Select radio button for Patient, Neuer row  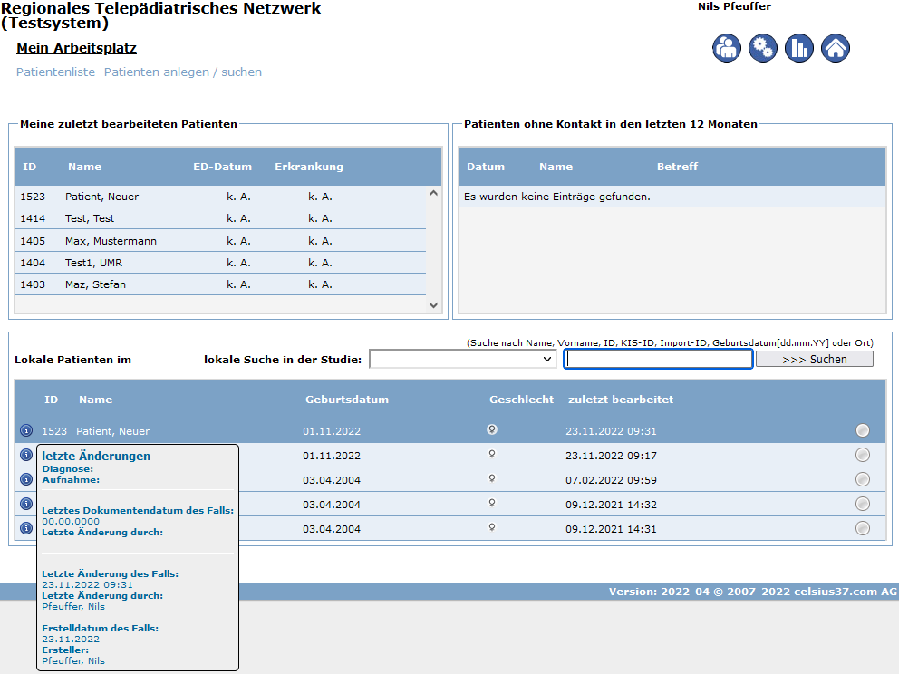click(x=863, y=430)
